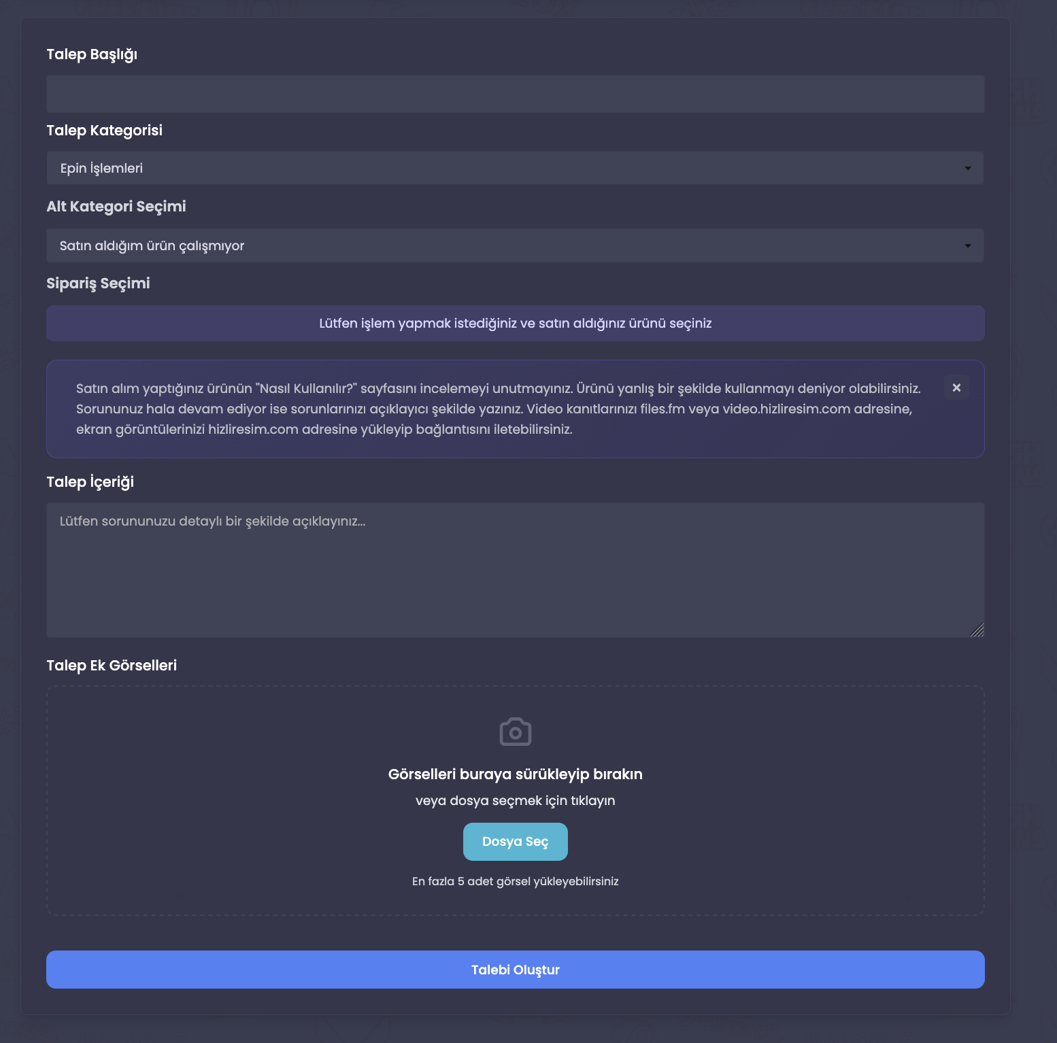Dismiss the info notice with the X icon

pyautogui.click(x=956, y=388)
